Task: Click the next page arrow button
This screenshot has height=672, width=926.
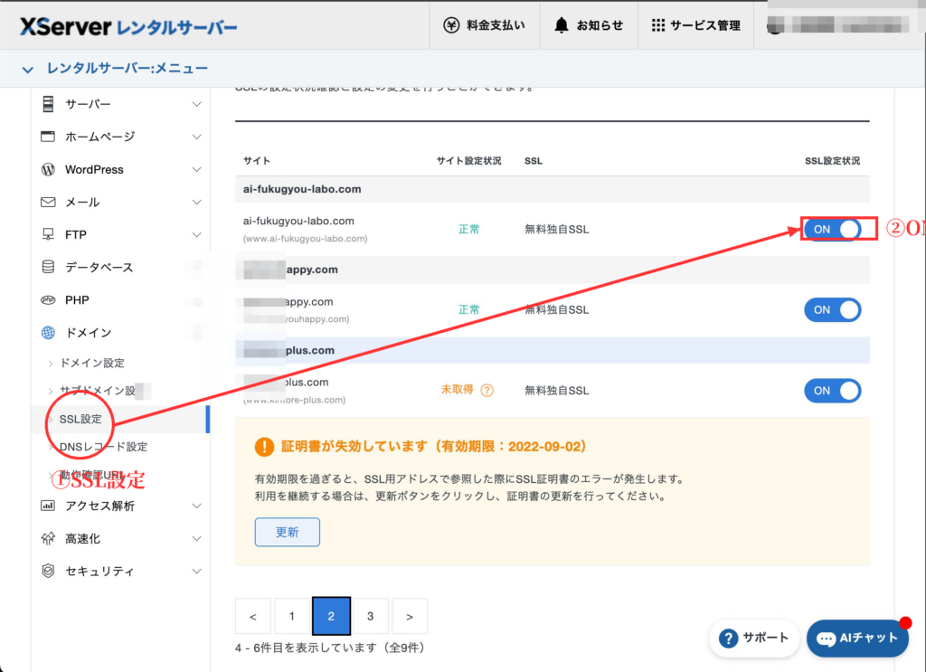Action: [410, 616]
